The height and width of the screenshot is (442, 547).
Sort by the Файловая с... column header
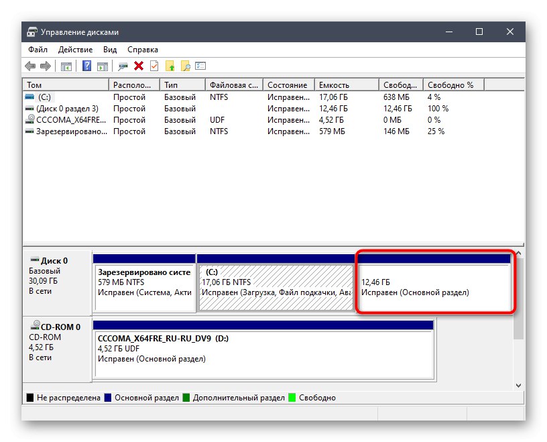point(234,85)
